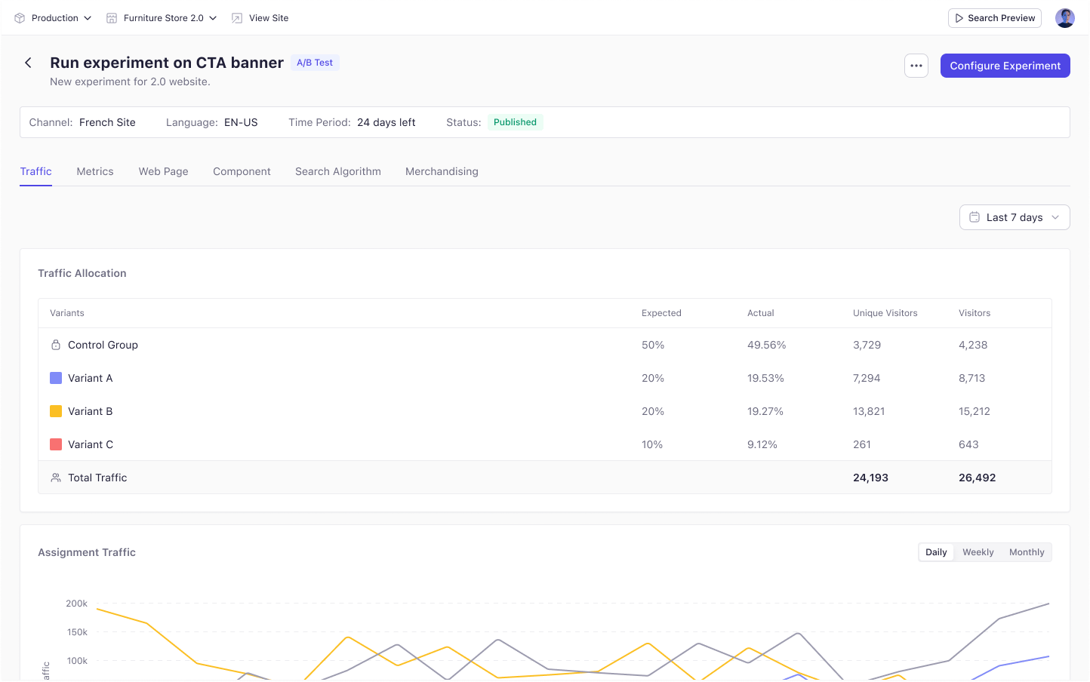Click the Variant B yellow color swatch
The width and height of the screenshot is (1090, 682).
tap(56, 411)
